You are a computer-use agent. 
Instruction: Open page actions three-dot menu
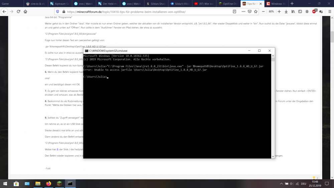coord(243,12)
